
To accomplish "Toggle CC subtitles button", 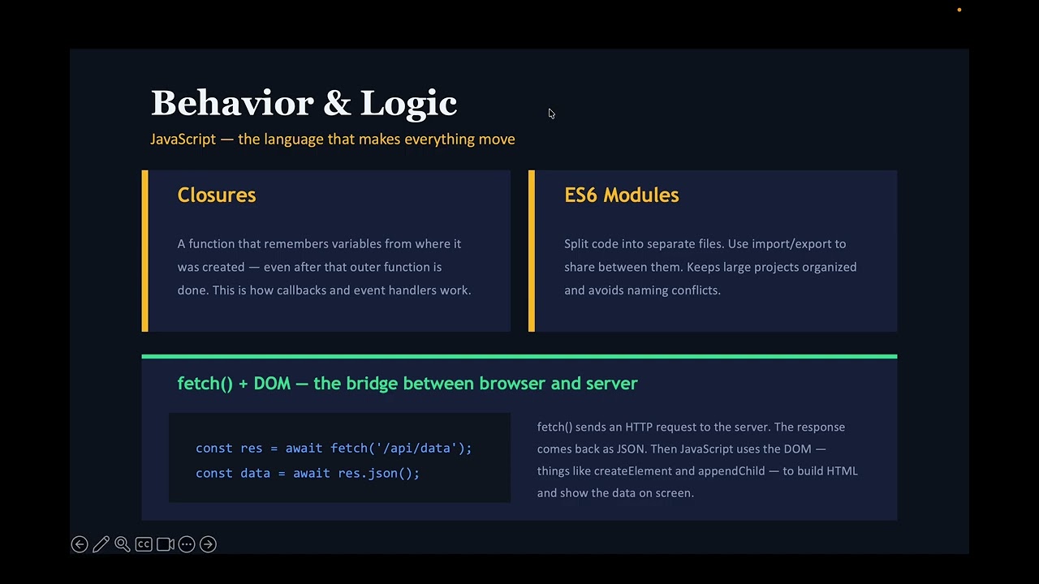I will tap(144, 544).
